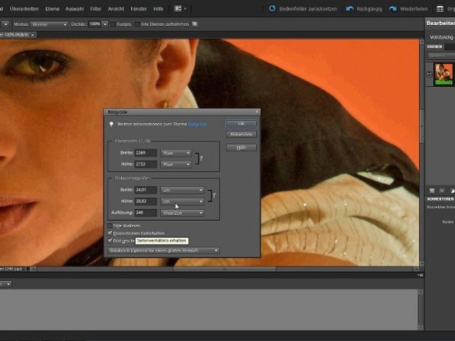Screen dimensions: 455x341
Task: Click the Rückgängig undo arrow icon
Action: tap(350, 9)
